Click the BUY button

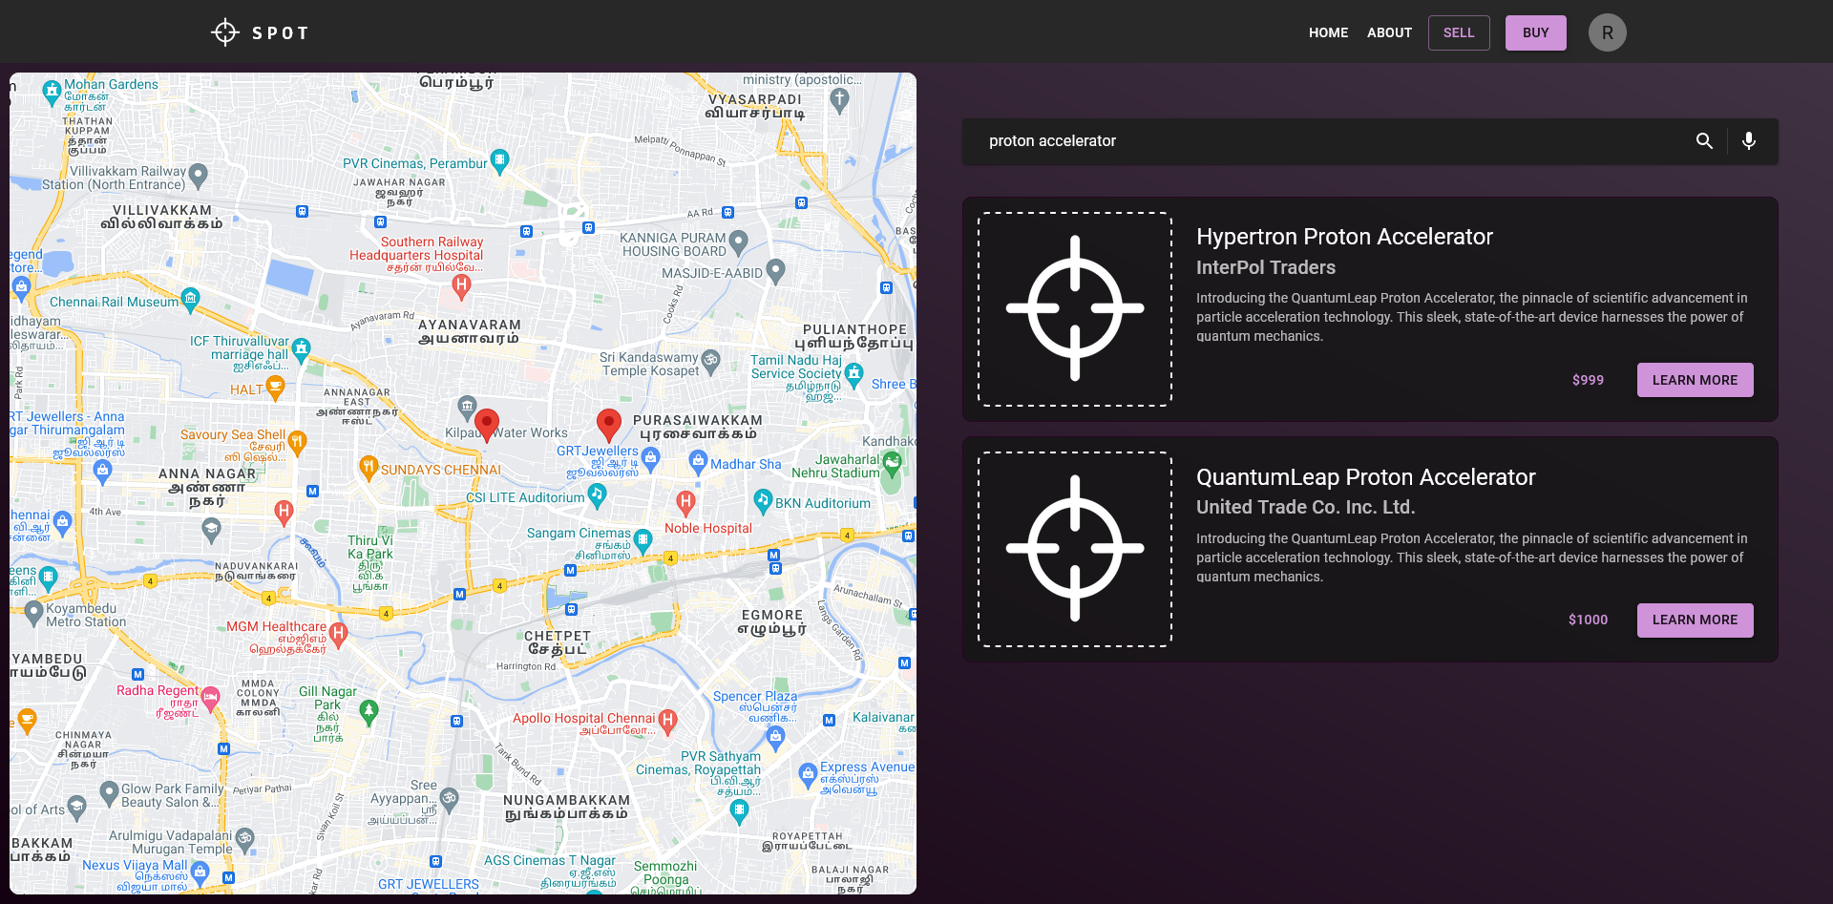[x=1535, y=32]
